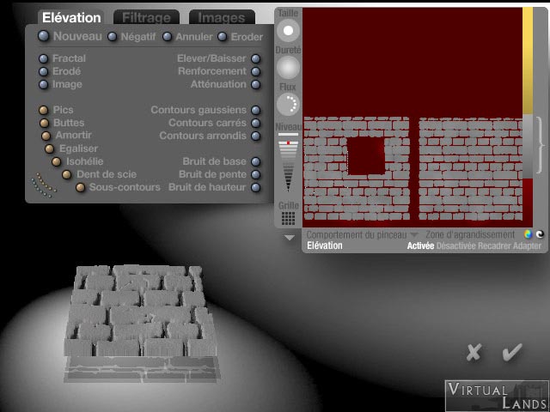Toggle brush mode to Activée
The width and height of the screenshot is (550, 412).
(x=420, y=245)
